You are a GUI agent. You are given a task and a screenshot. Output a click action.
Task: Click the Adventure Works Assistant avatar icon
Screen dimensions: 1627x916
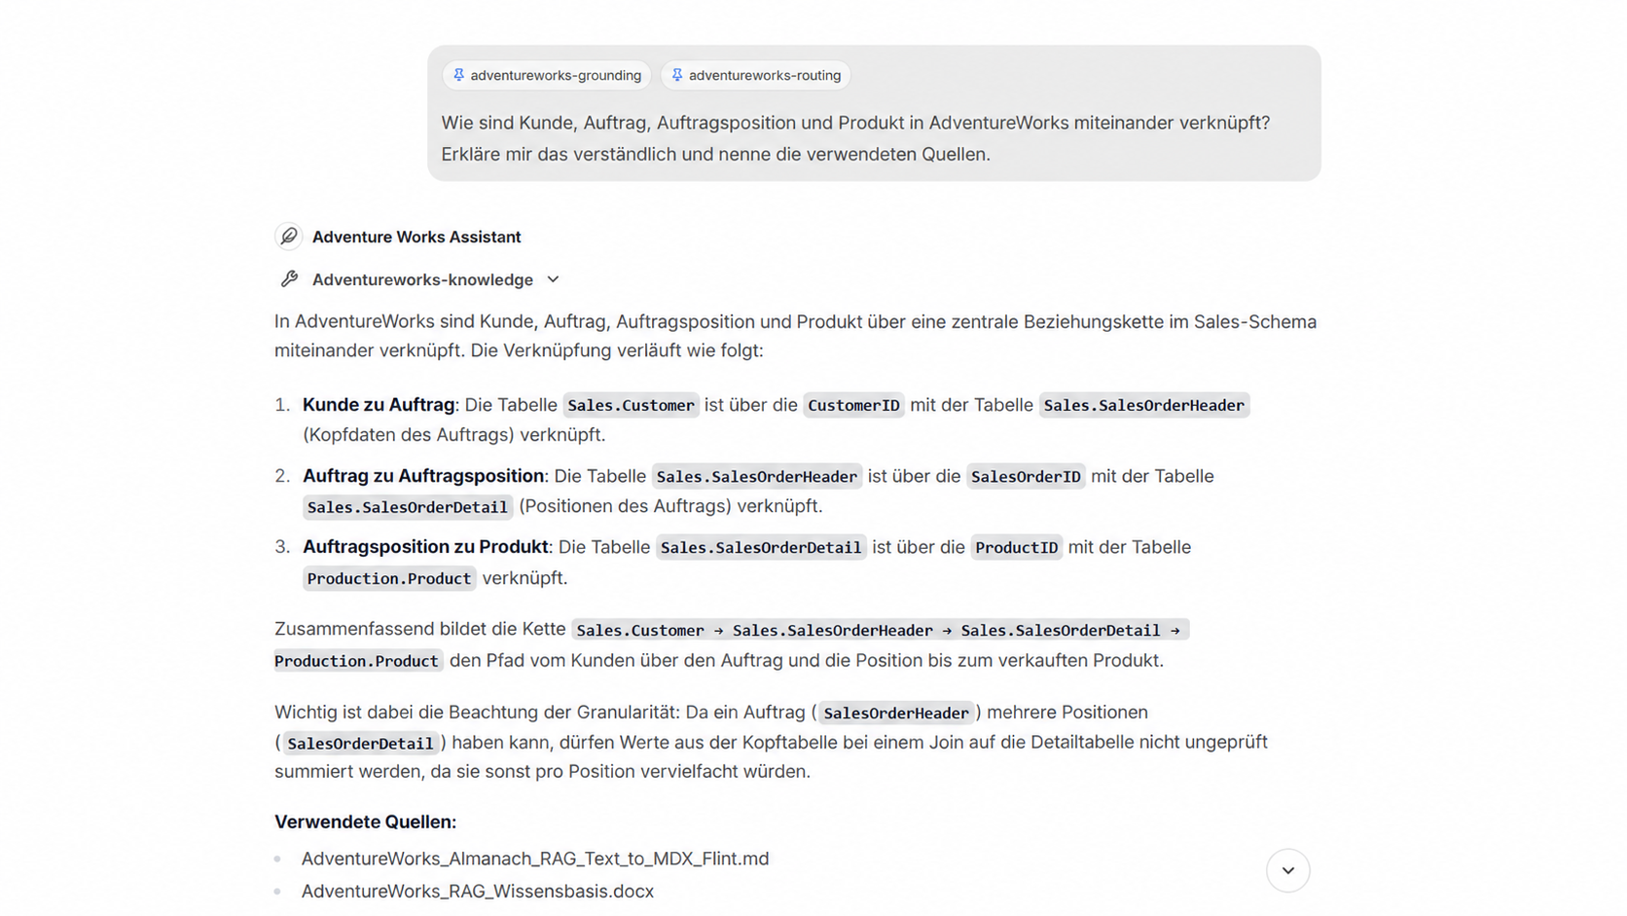pyautogui.click(x=289, y=237)
